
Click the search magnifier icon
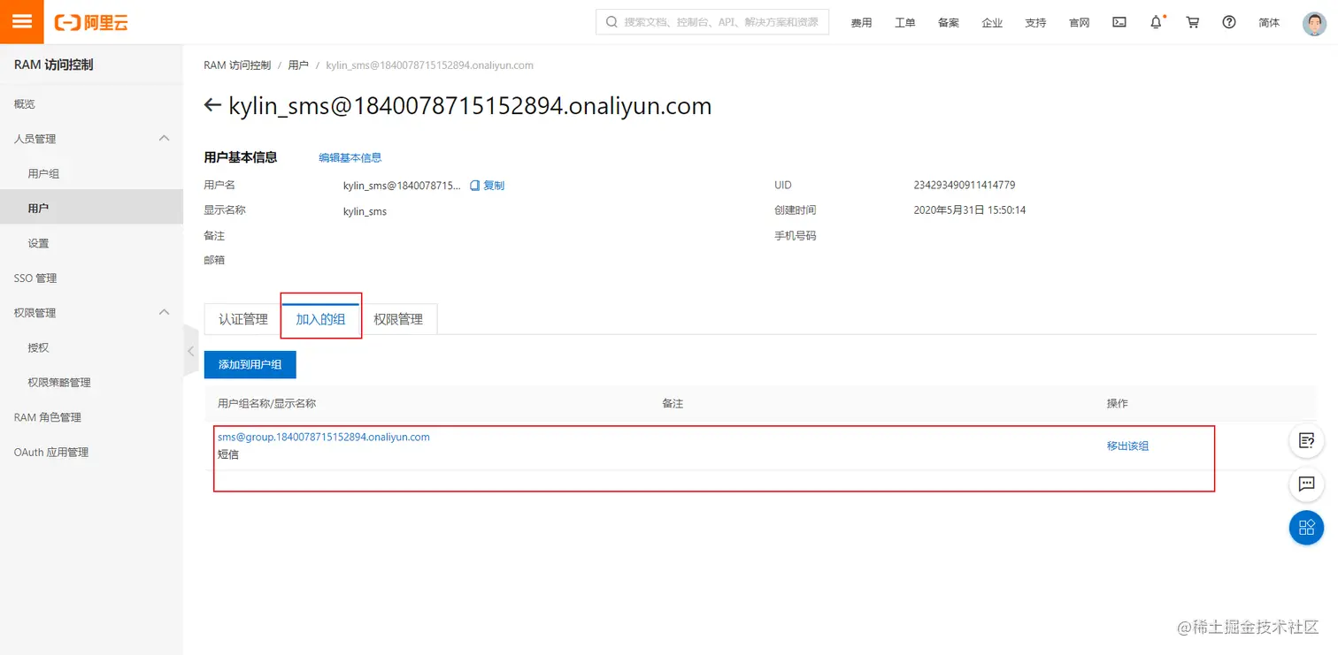click(611, 22)
